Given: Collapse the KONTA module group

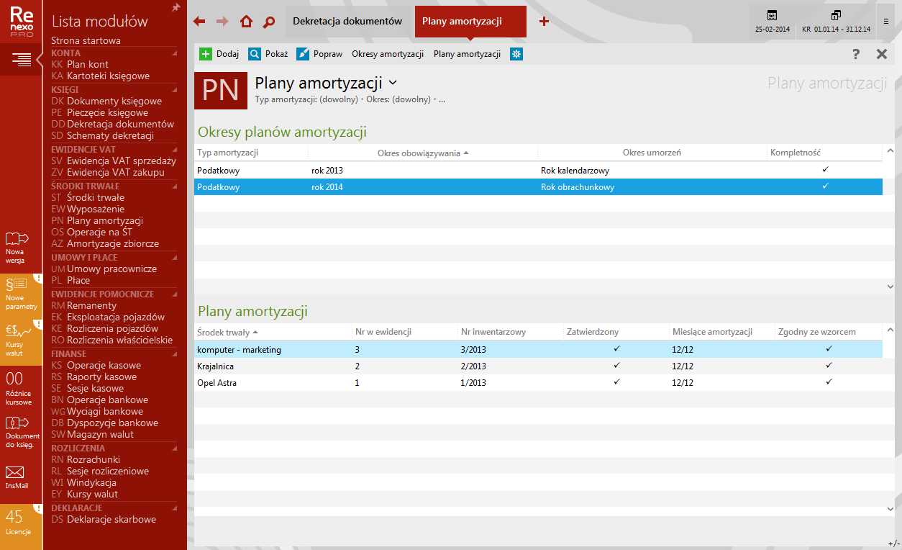Looking at the screenshot, I should [174, 53].
